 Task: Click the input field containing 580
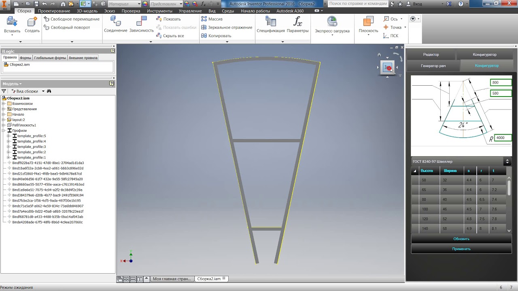(x=501, y=93)
